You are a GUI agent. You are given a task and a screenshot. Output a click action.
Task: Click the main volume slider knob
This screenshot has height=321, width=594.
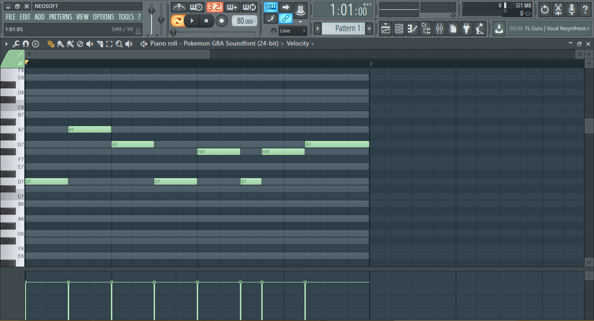(151, 11)
